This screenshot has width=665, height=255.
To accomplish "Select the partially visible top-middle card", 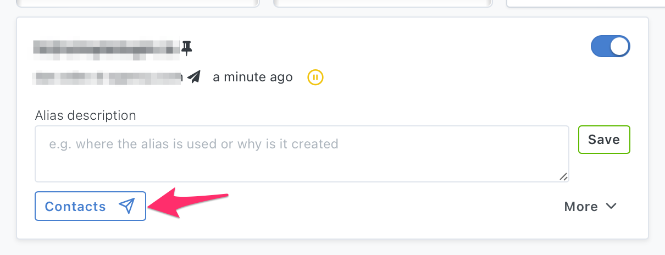I will (x=383, y=3).
